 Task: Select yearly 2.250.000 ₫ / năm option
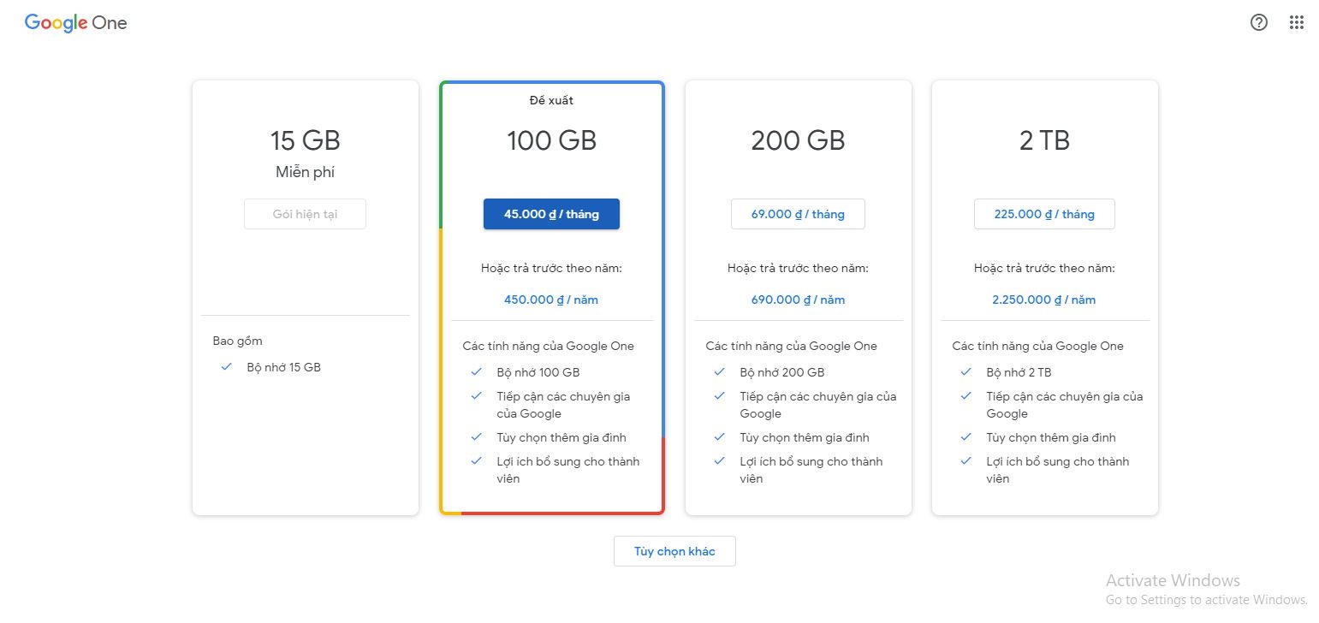(1044, 300)
